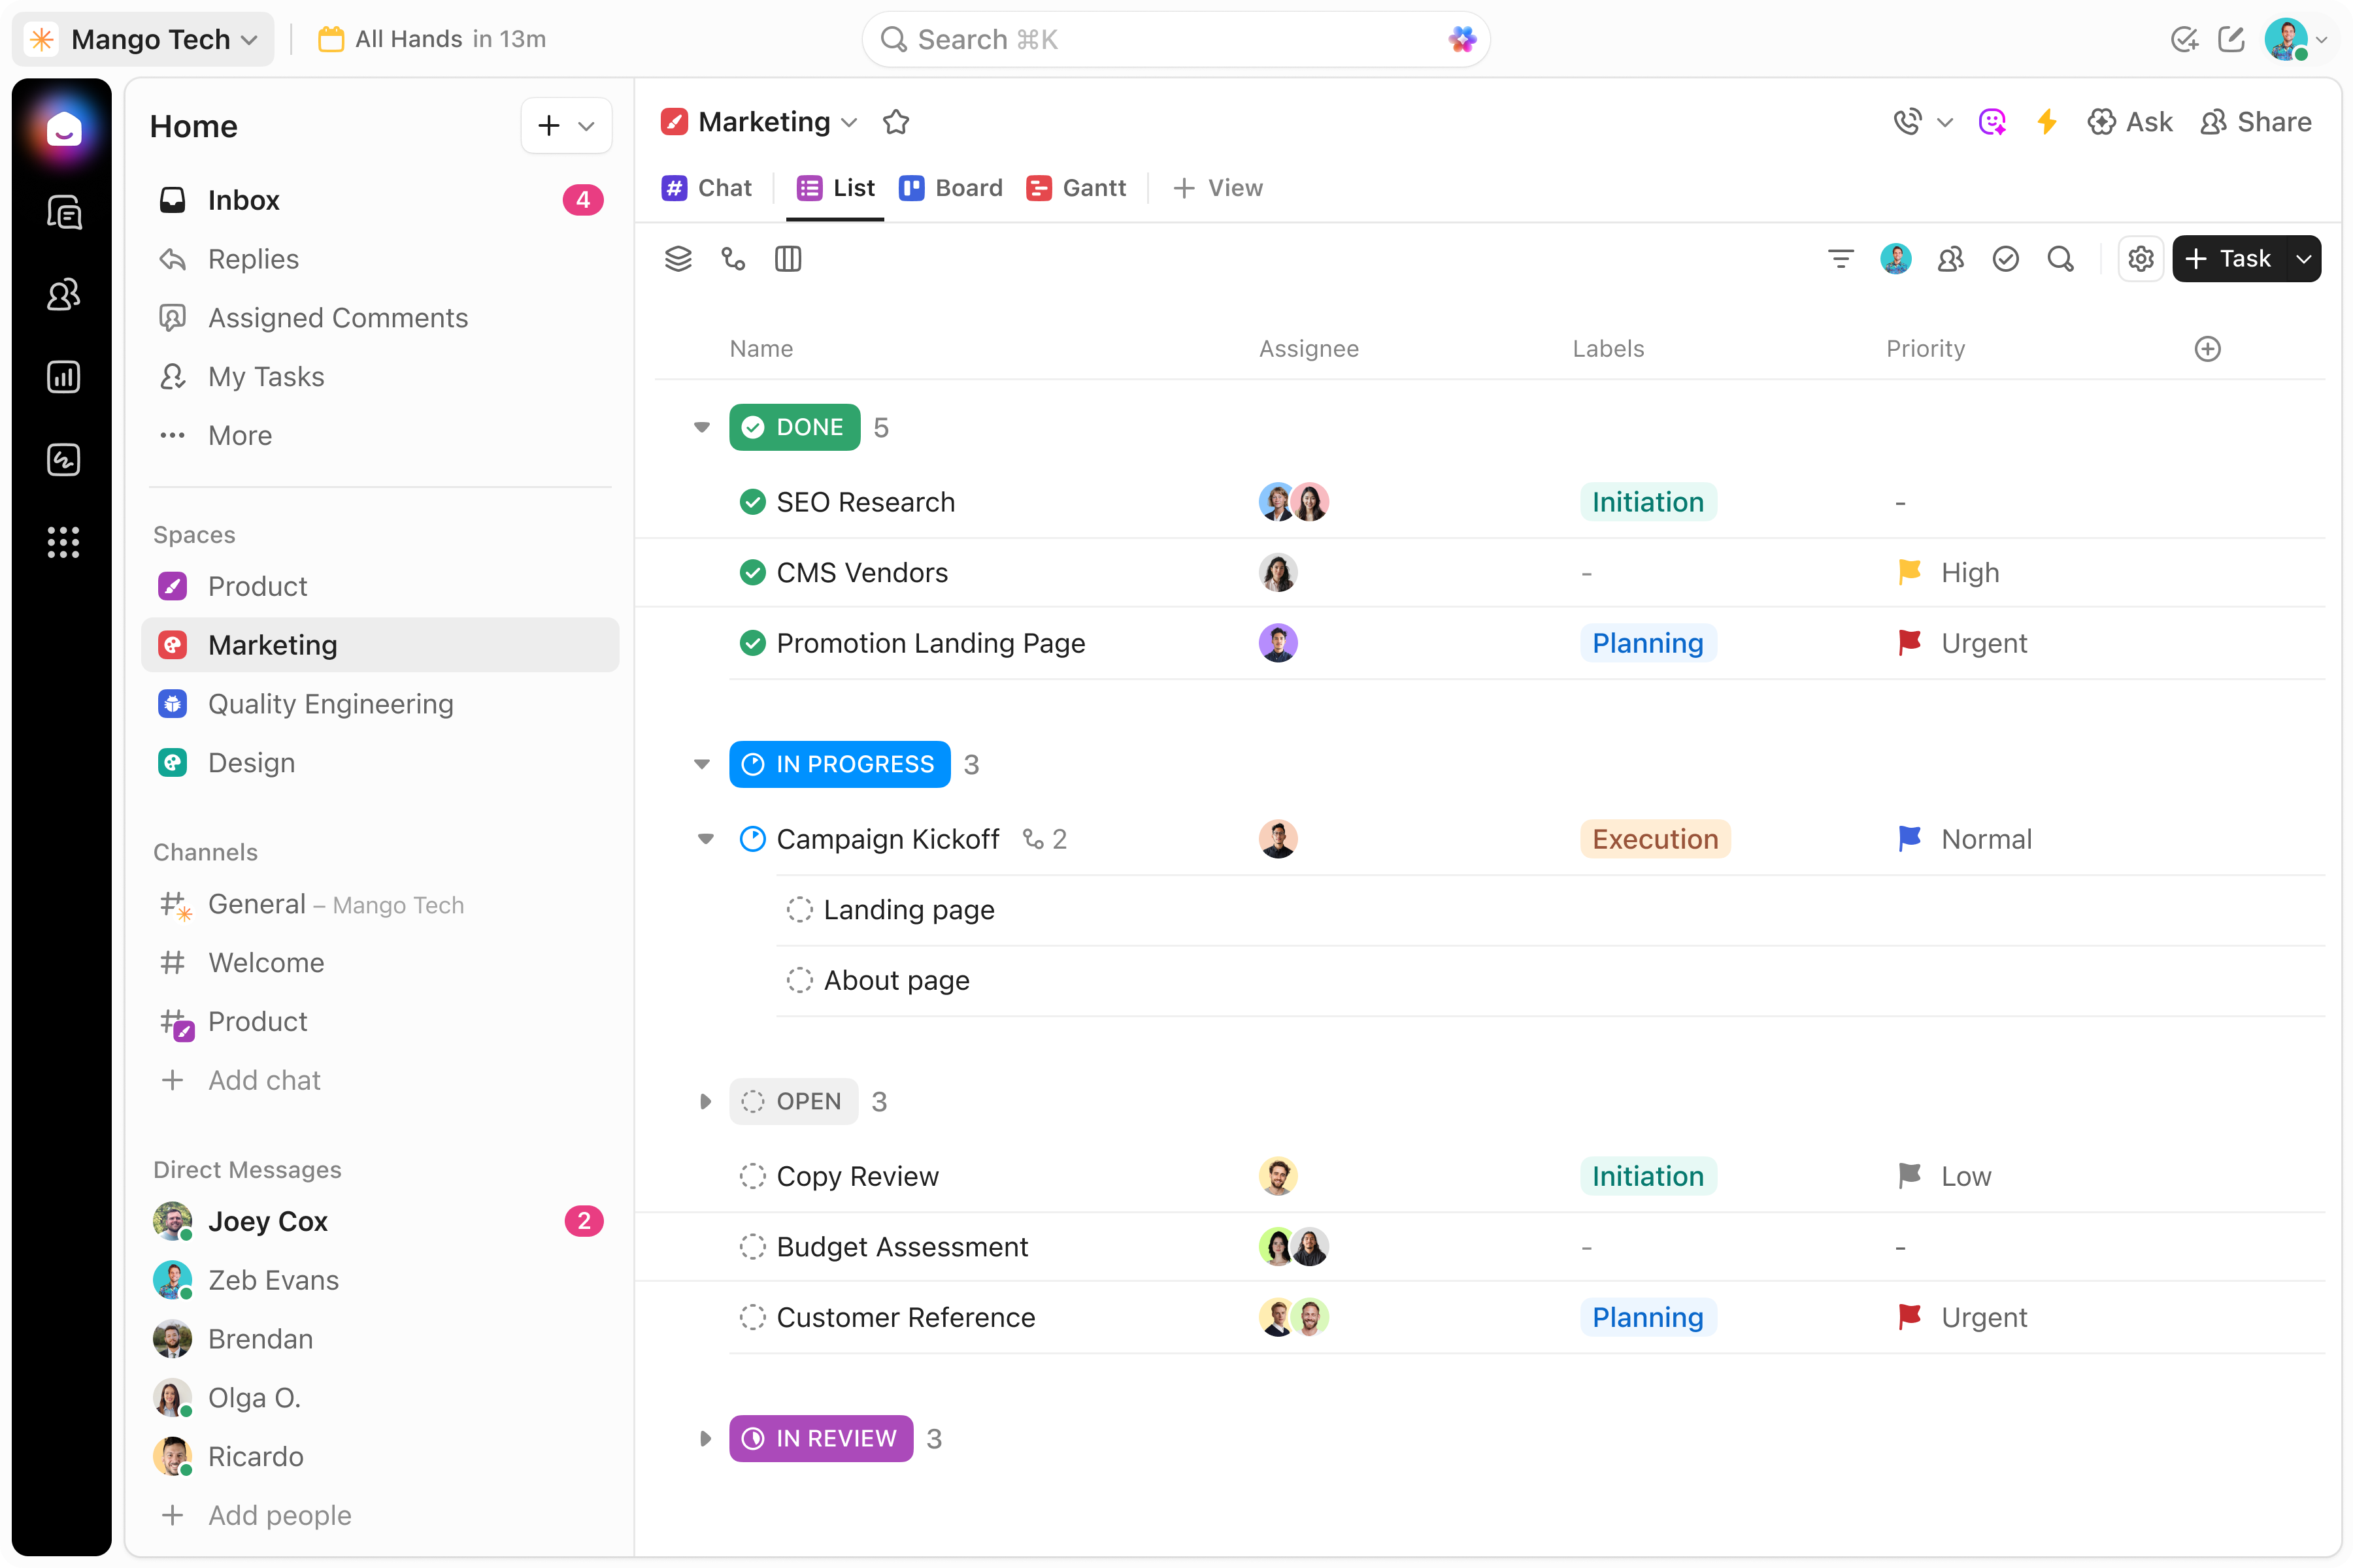Switch to the Gantt tab
Screen dimensions: 2353x1568
tap(1076, 188)
